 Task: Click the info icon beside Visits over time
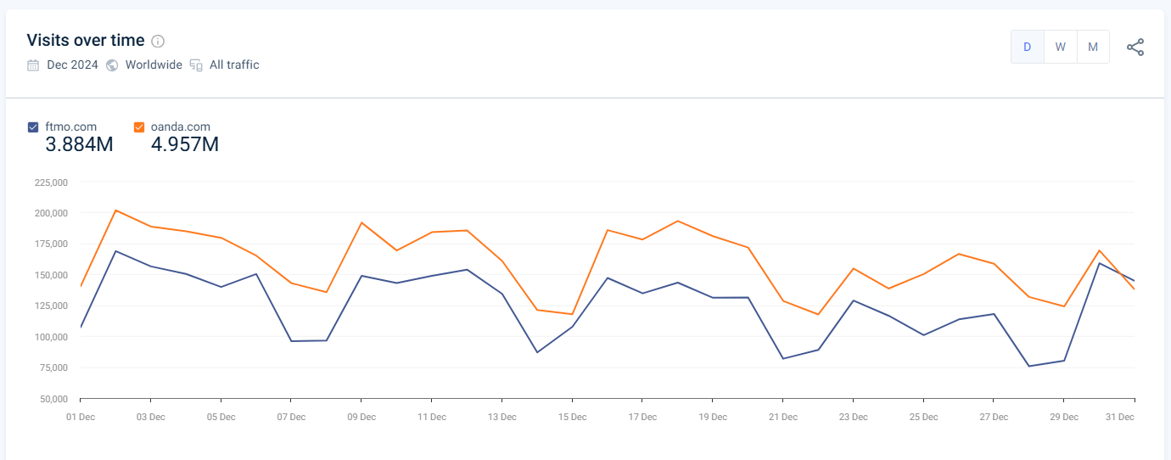point(158,41)
